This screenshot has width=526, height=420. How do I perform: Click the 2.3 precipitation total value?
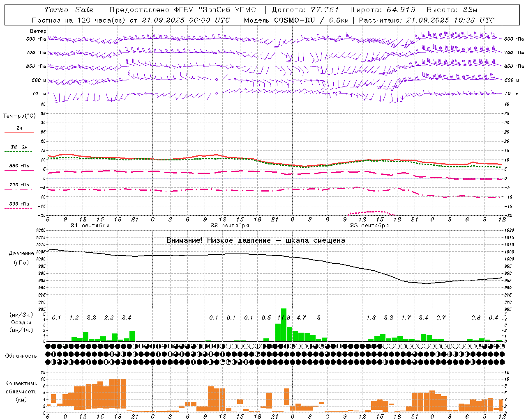click(x=388, y=318)
